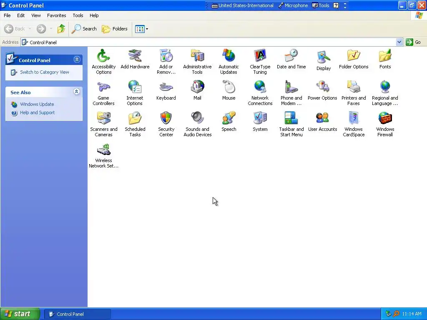Open language bar options arrow
This screenshot has height=320, width=427.
pos(345,7)
